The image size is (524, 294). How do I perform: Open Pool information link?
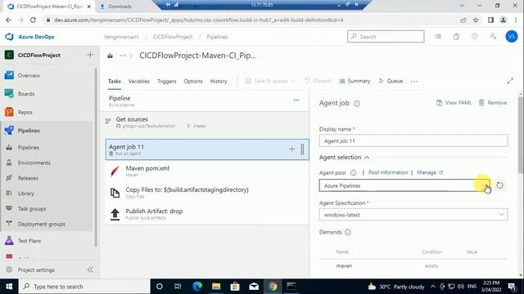pyautogui.click(x=388, y=172)
